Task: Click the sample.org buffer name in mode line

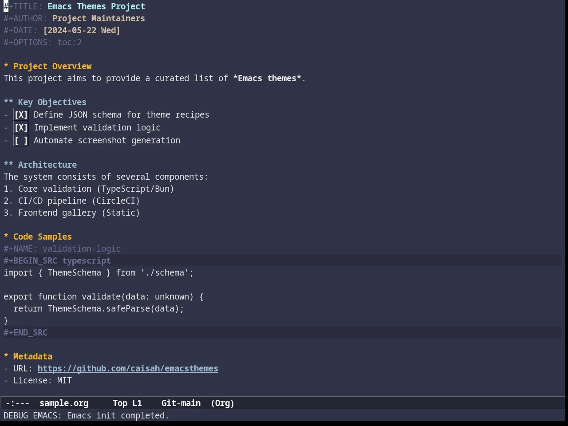Action: point(64,403)
